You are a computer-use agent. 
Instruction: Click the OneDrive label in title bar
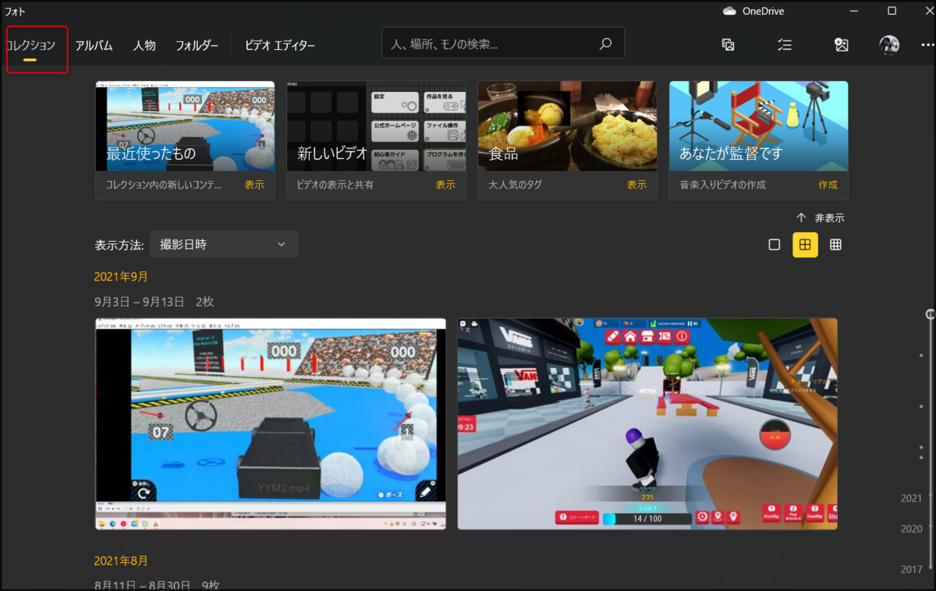tap(764, 11)
